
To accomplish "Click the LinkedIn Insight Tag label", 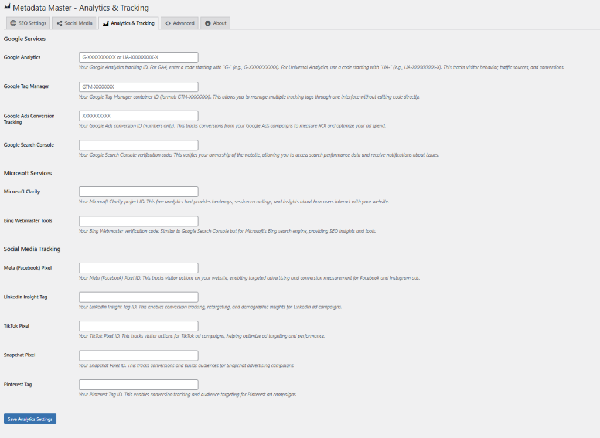I will tap(26, 297).
